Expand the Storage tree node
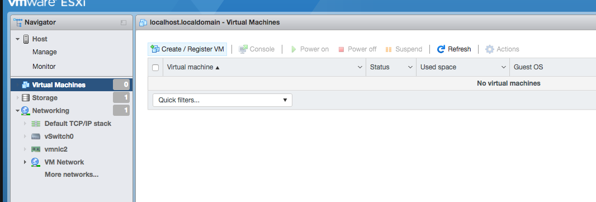 coord(17,98)
